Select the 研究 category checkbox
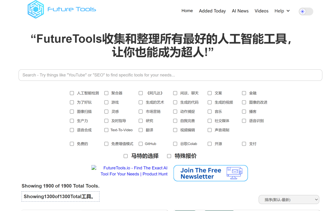Image resolution: width=328 pixels, height=211 pixels. (141, 121)
